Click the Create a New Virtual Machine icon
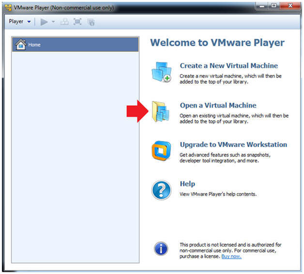The image size is (304, 274). coord(161,72)
